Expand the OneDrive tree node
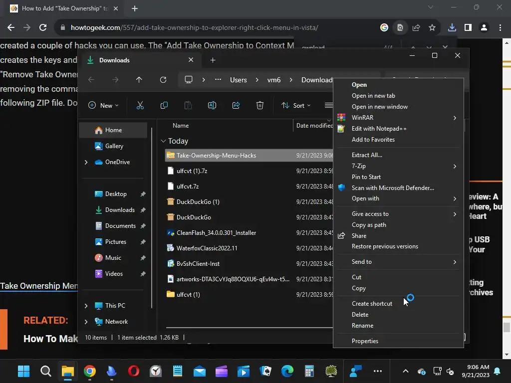The width and height of the screenshot is (511, 383). [86, 162]
